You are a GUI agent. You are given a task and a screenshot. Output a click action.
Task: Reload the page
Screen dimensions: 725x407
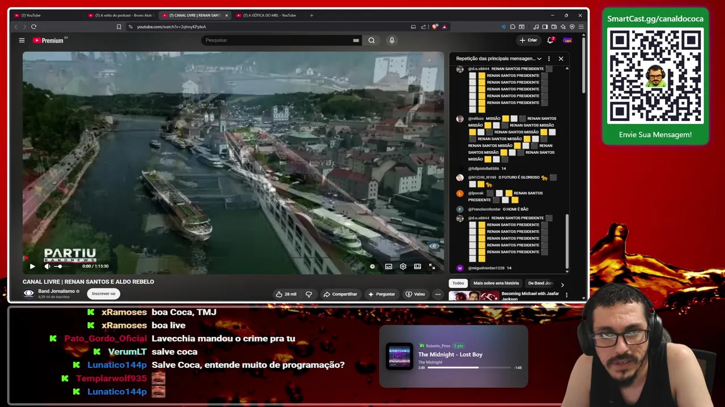pos(34,27)
